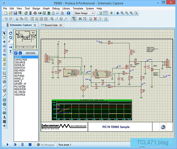Open the Graph Mode tool

4,73
